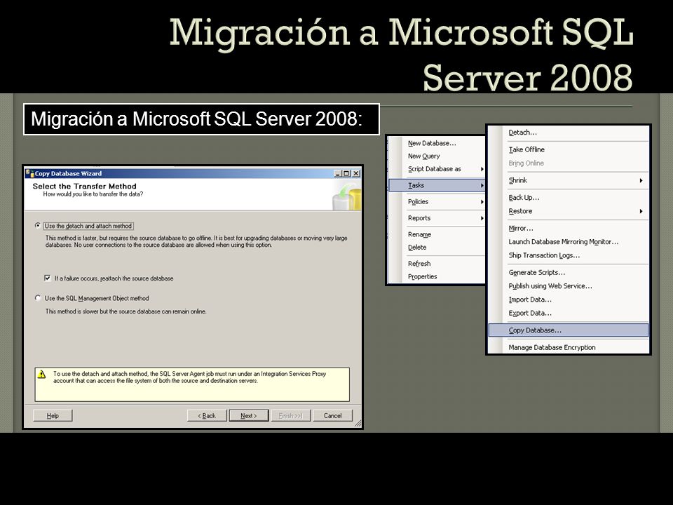Expand the Restore submenu arrow
Screen dimensions: 673x505
pyautogui.click(x=641, y=211)
